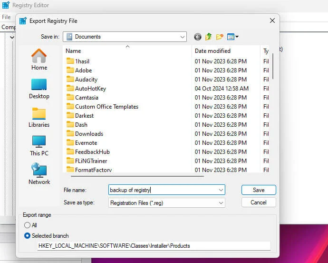Close the Export Registry File dialog
Viewport: 328px width, 263px height.
click(272, 20)
